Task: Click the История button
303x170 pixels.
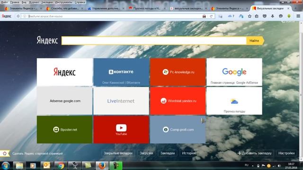Action: point(188,153)
